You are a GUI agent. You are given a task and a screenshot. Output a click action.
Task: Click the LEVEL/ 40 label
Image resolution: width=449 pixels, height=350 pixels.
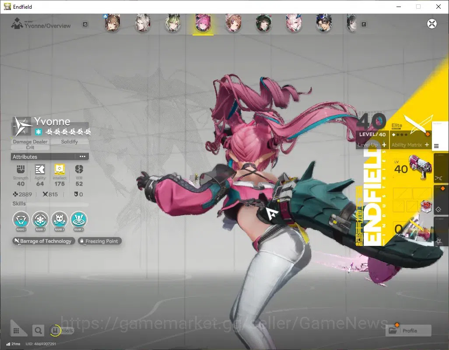click(x=372, y=134)
